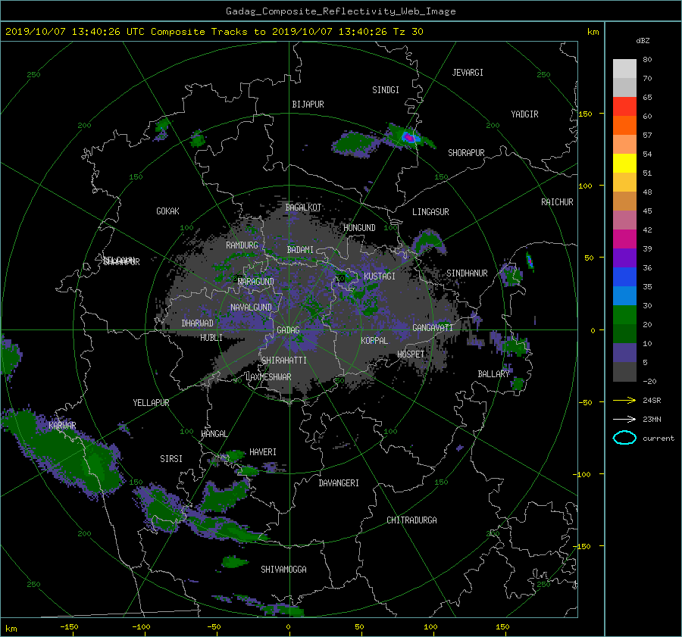Screen dimensions: 682x637
Task: Click the BAGALKOT city label
Action: coord(303,208)
